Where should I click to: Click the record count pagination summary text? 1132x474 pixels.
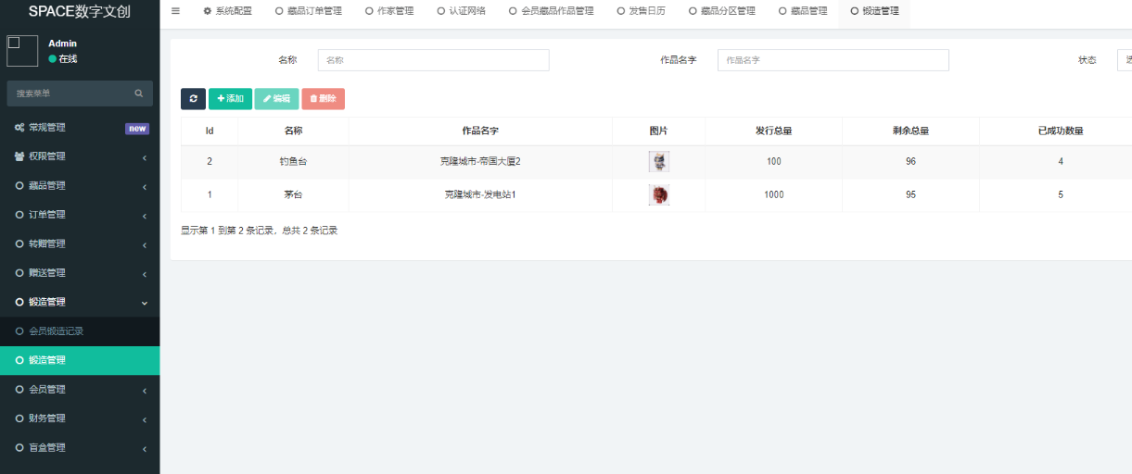(259, 231)
